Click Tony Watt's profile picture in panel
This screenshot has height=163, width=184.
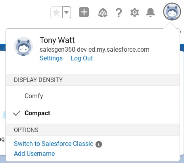click(x=23, y=46)
